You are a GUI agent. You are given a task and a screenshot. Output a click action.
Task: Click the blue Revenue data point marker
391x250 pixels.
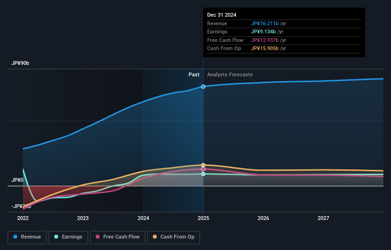tap(203, 87)
